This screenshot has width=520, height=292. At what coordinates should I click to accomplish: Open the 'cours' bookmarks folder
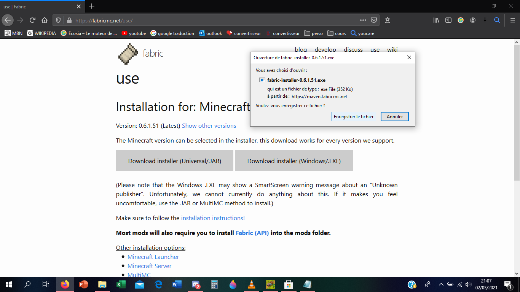(337, 33)
